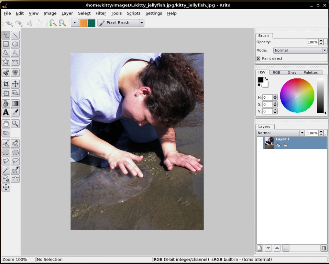
Task: Select the Star shape tool
Action: [6, 62]
